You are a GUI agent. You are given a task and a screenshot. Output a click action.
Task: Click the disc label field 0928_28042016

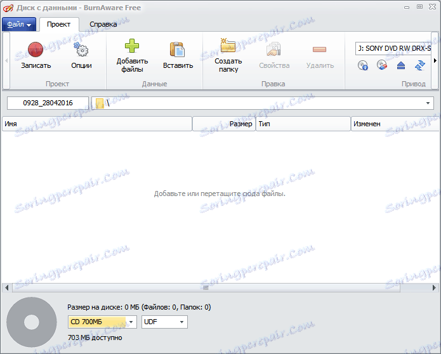tap(48, 103)
